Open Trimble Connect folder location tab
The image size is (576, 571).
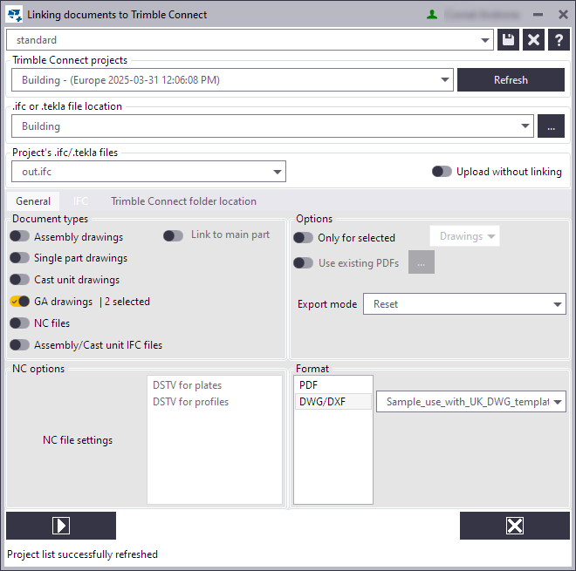(183, 201)
